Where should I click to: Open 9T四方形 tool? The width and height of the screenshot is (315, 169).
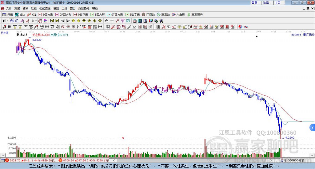point(115,15)
